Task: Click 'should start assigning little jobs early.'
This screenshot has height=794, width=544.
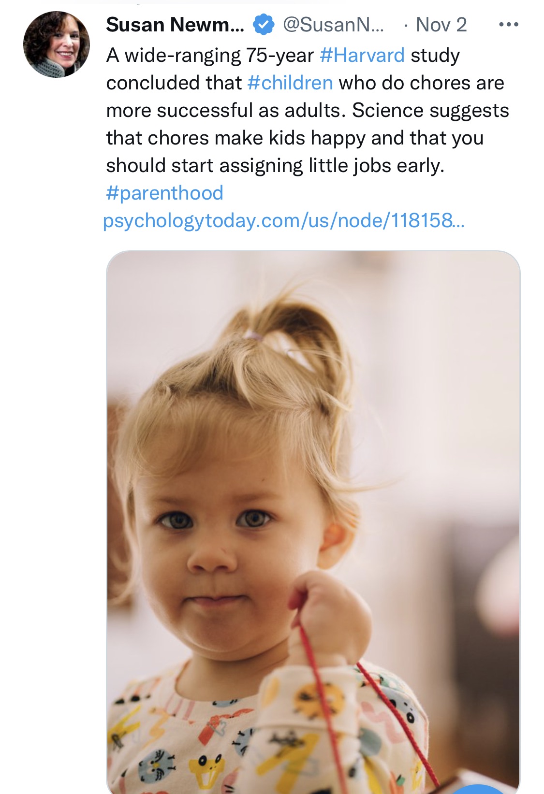Action: 275,166
